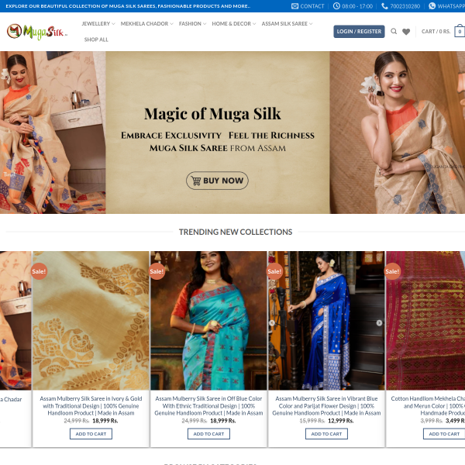Click the 08:00 - 17:00 hours text
Viewport: 465px width, 465px height.
[x=357, y=6]
